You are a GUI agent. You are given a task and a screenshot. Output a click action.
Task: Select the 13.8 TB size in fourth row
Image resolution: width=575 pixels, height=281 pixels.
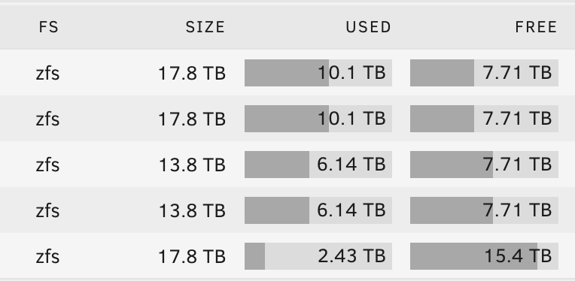coord(192,210)
